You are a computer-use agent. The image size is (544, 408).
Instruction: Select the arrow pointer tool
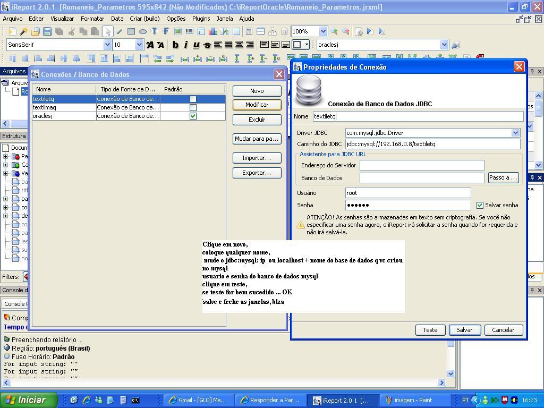coord(107,31)
